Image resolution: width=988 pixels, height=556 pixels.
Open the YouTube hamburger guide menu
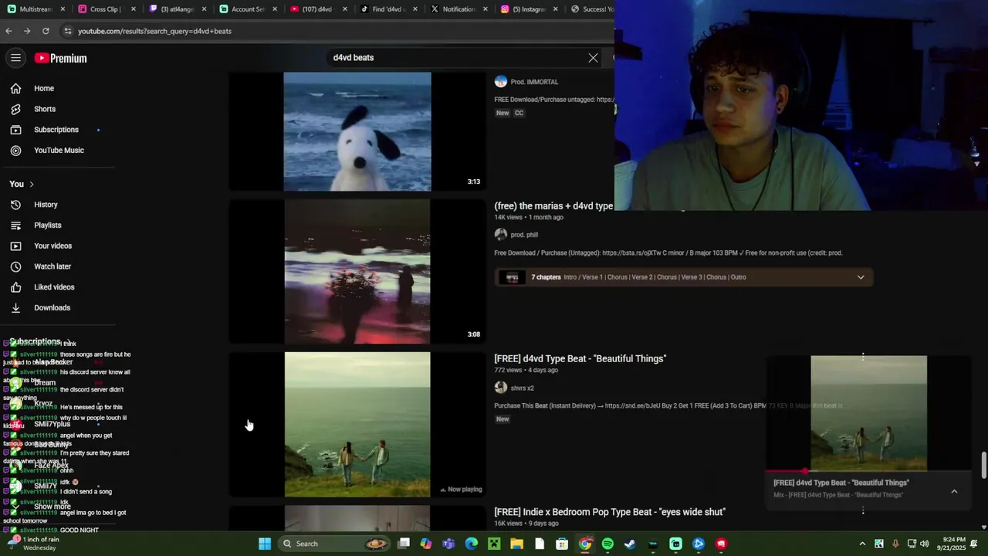(15, 58)
